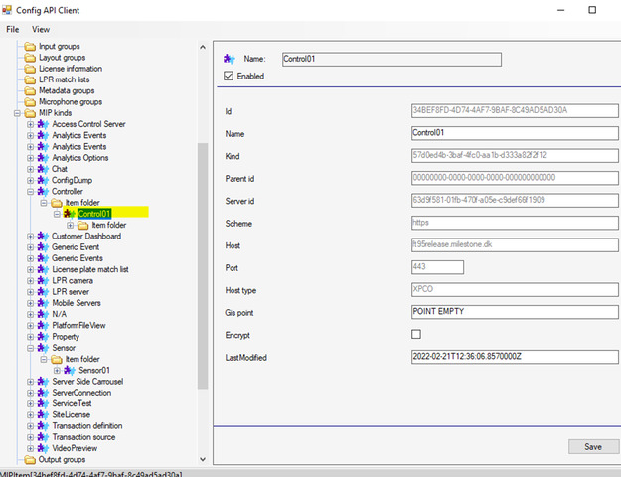Viewport: 621px width, 477px height.
Task: Check the Encrypt checkbox
Action: click(417, 334)
